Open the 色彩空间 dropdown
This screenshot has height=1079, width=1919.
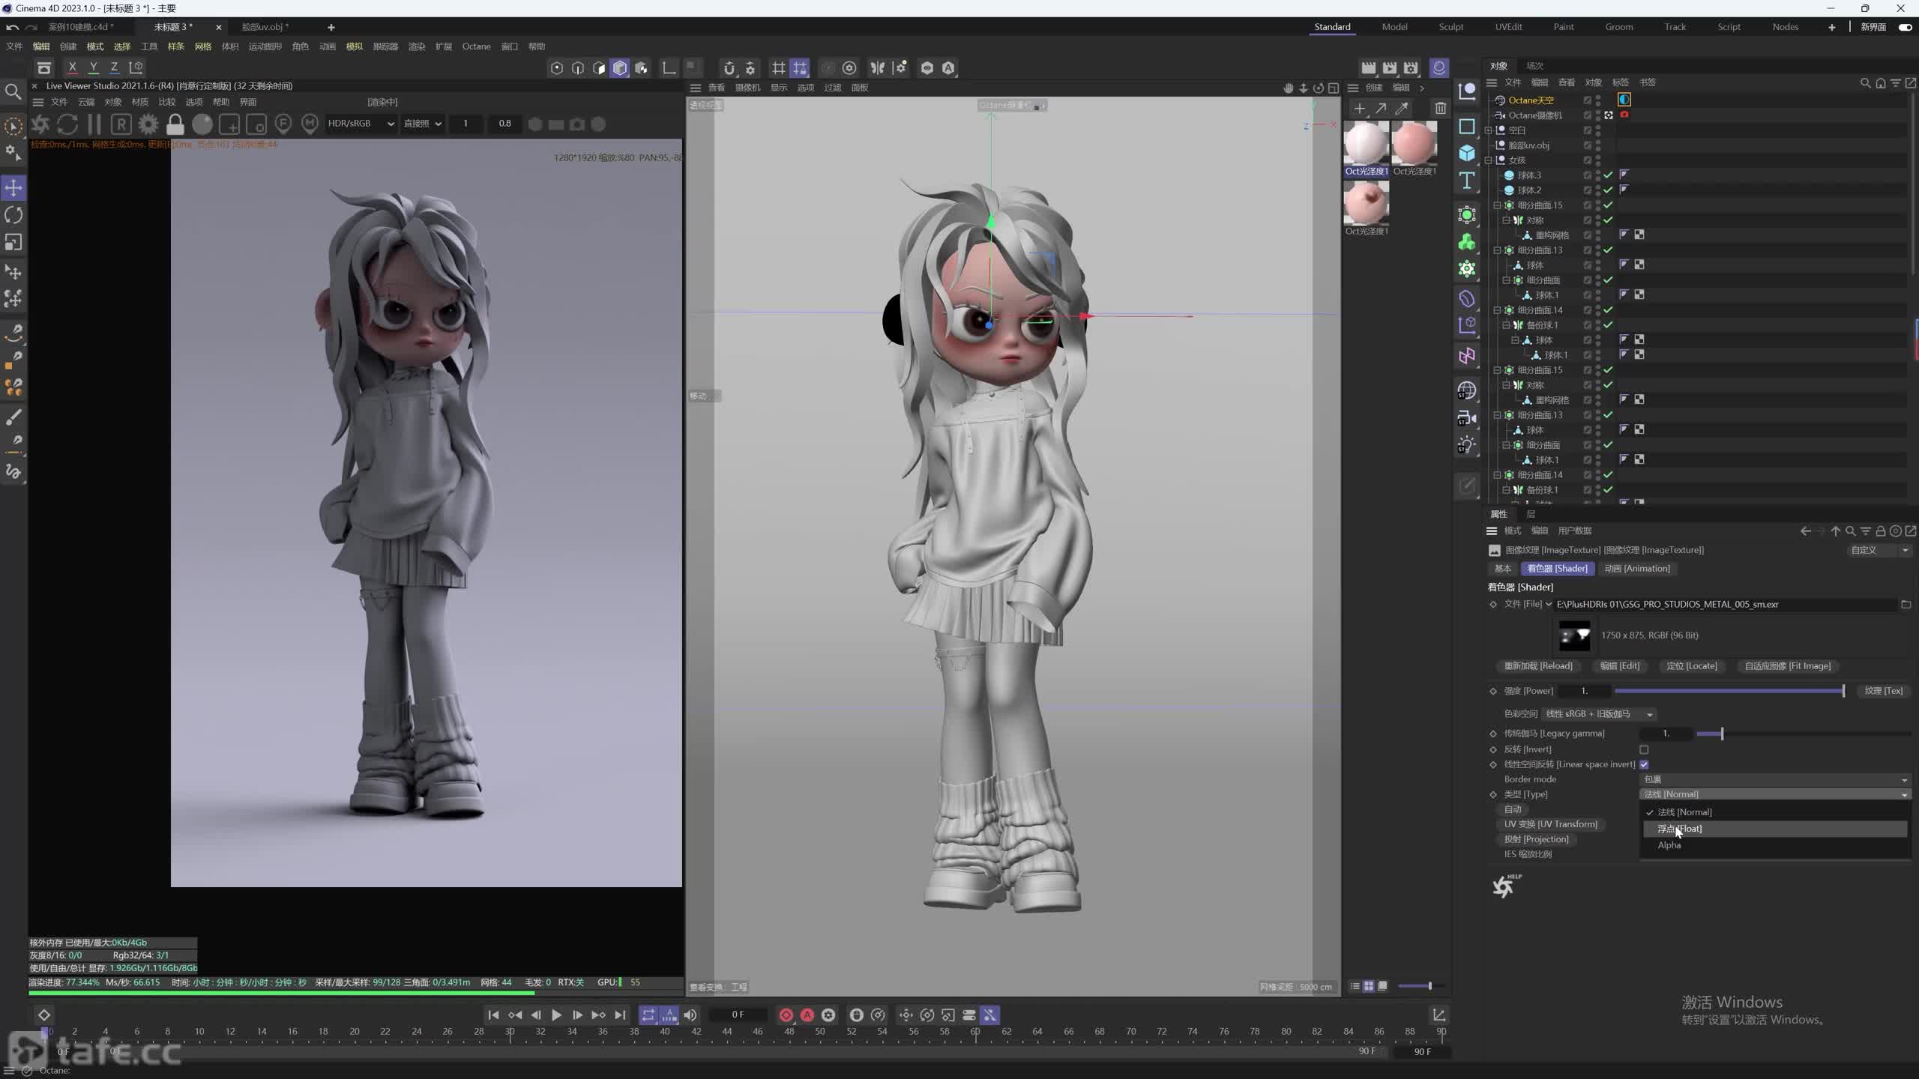pyautogui.click(x=1598, y=714)
